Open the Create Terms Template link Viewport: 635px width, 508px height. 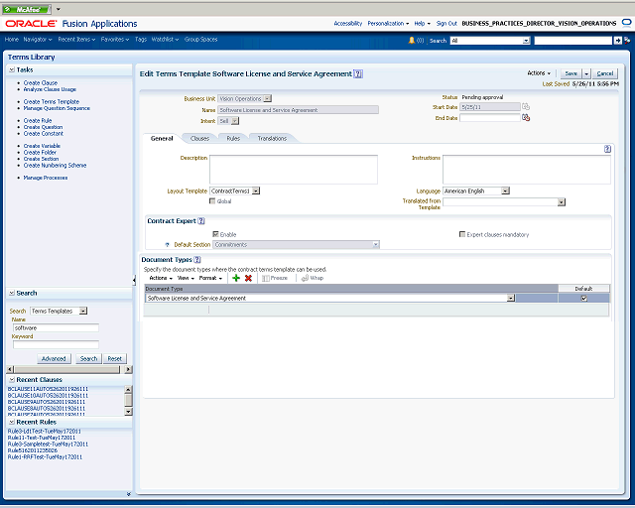tap(52, 101)
